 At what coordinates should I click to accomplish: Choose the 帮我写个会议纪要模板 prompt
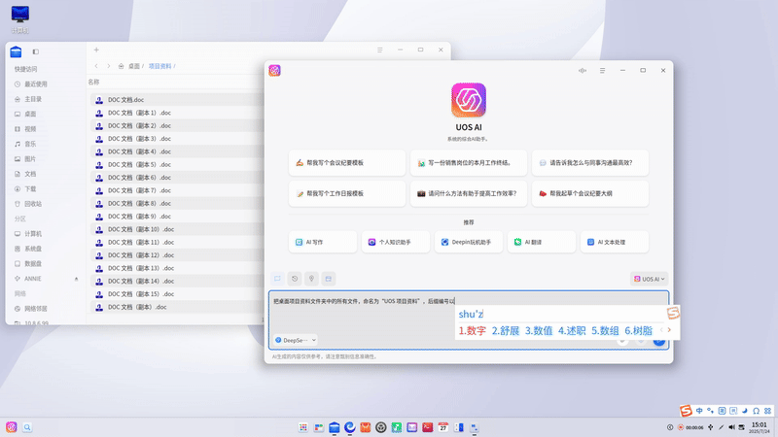coord(346,163)
